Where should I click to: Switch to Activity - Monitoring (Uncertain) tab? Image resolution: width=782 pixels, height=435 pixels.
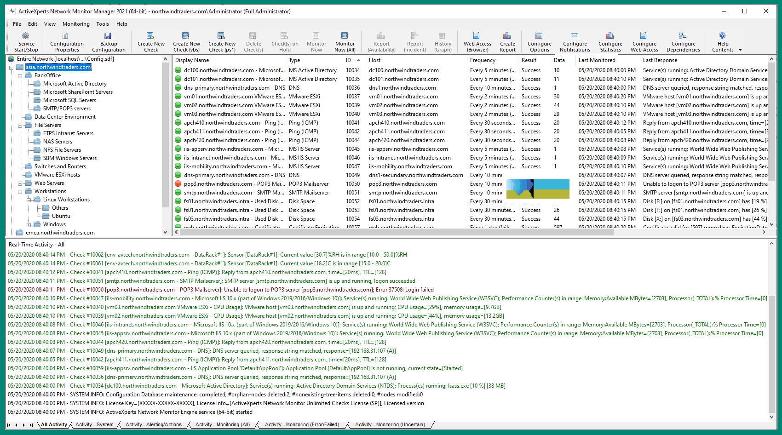(x=390, y=424)
